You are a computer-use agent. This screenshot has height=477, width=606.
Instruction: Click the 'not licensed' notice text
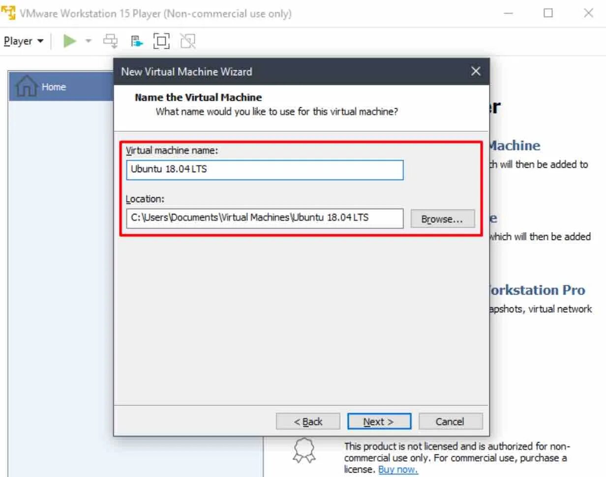click(x=457, y=458)
